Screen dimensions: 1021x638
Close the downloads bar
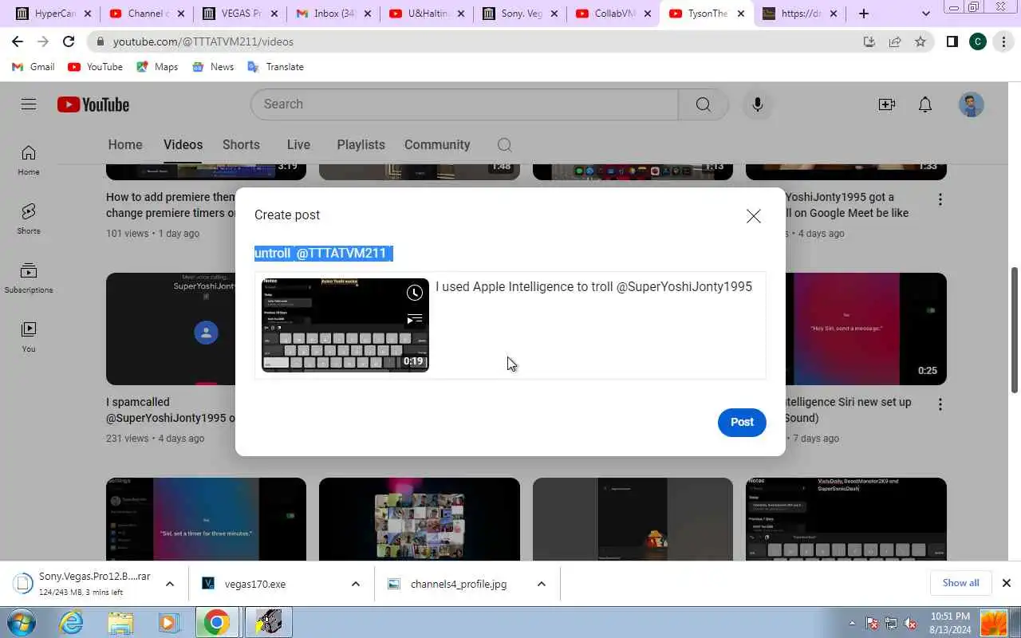[x=1006, y=583]
